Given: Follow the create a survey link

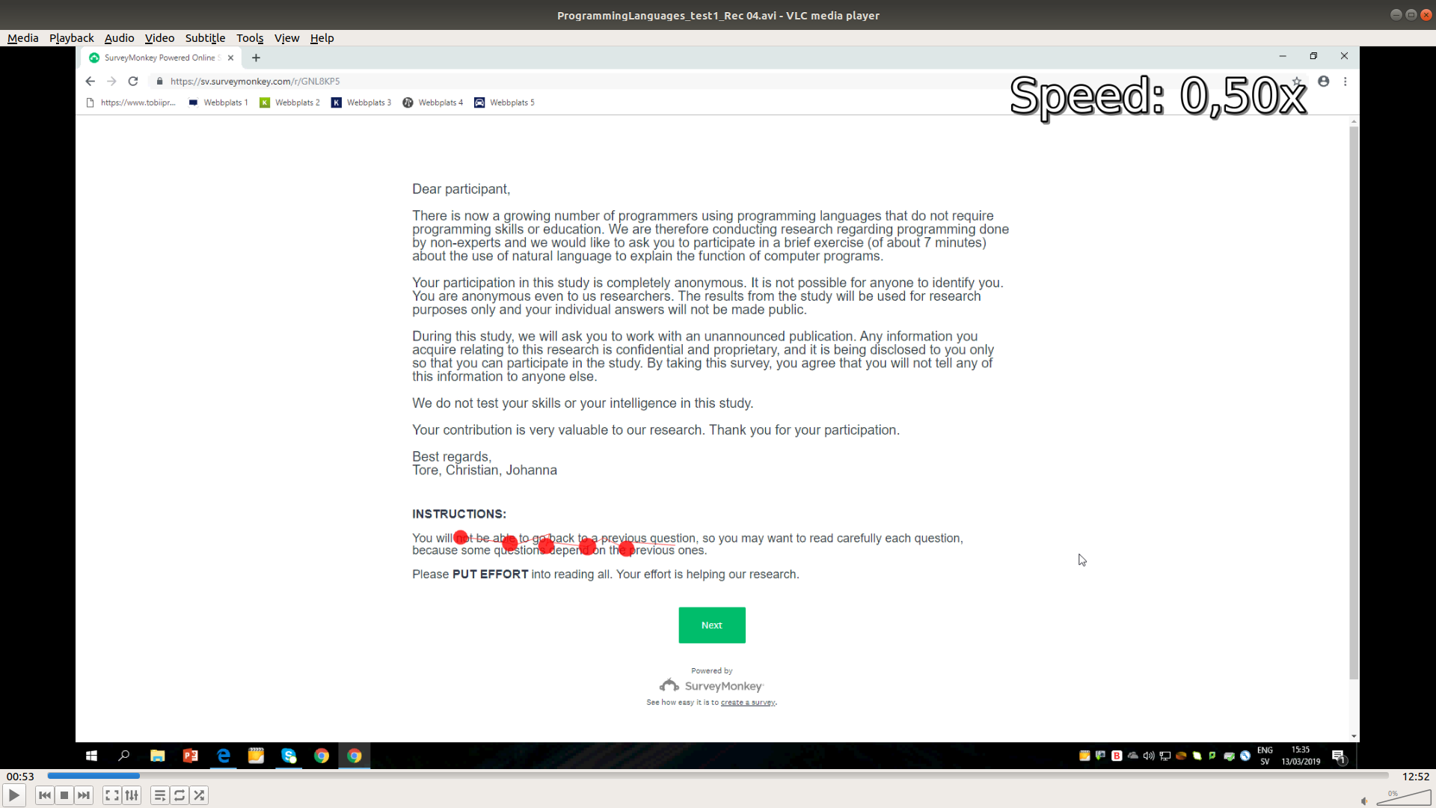Looking at the screenshot, I should [748, 703].
